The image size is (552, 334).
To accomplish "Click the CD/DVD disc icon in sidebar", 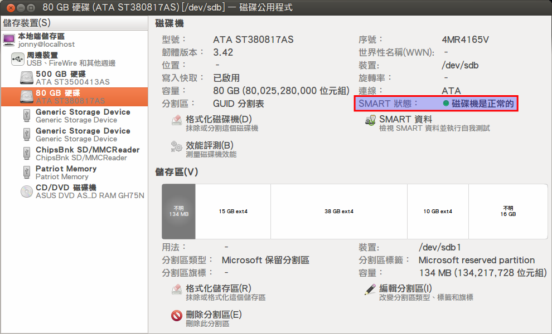I will tap(26, 191).
